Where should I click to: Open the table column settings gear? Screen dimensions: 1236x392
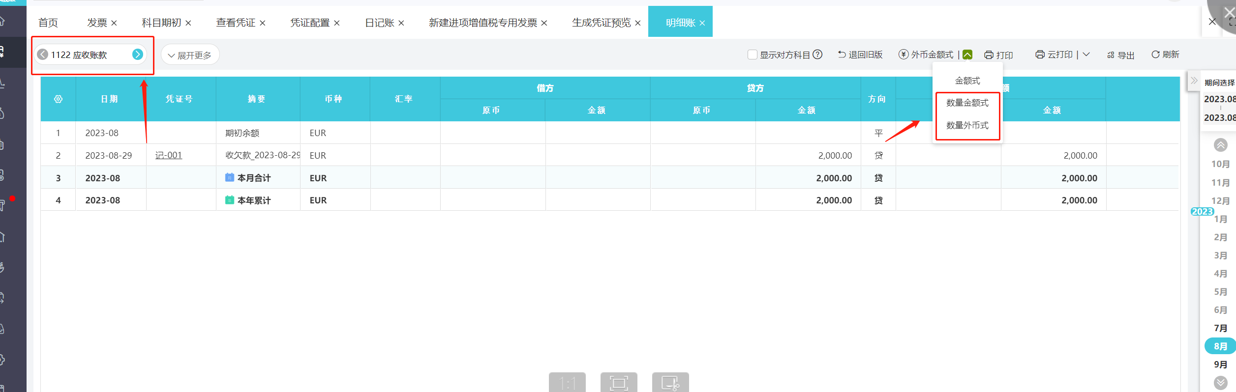tap(58, 99)
